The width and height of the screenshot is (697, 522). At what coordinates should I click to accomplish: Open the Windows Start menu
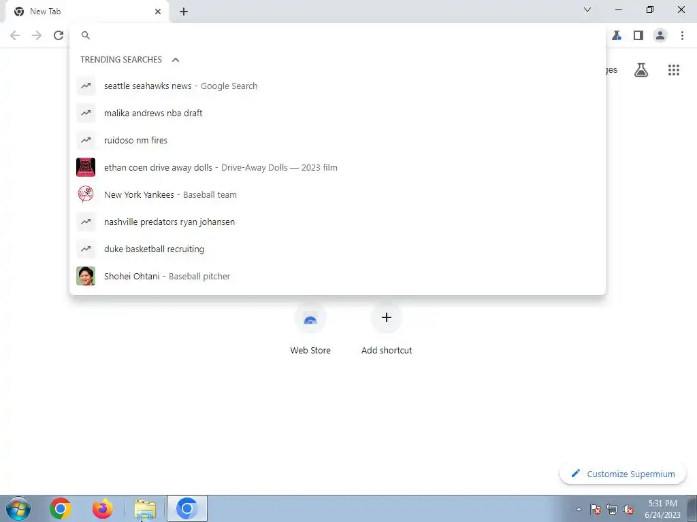tap(18, 508)
